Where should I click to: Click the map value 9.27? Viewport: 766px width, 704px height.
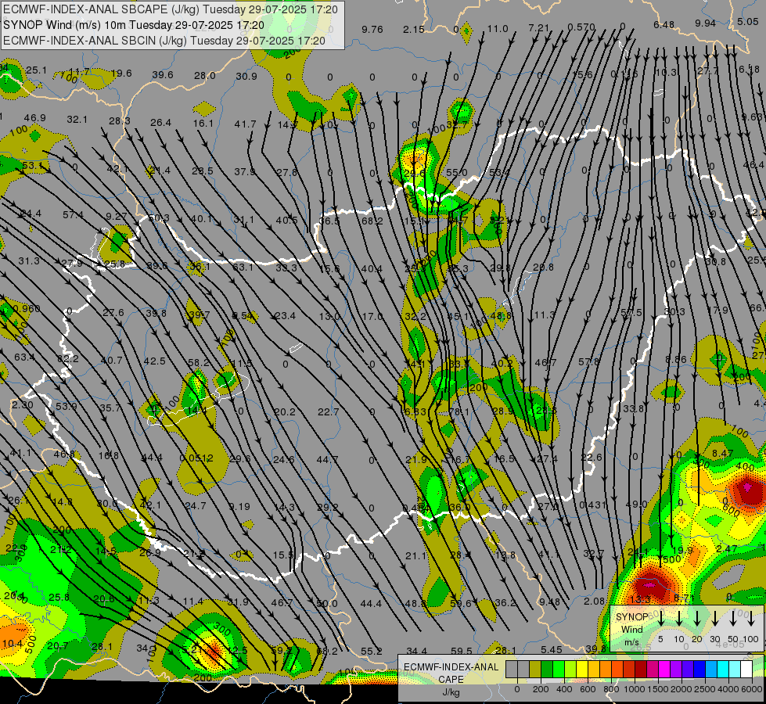click(x=117, y=216)
